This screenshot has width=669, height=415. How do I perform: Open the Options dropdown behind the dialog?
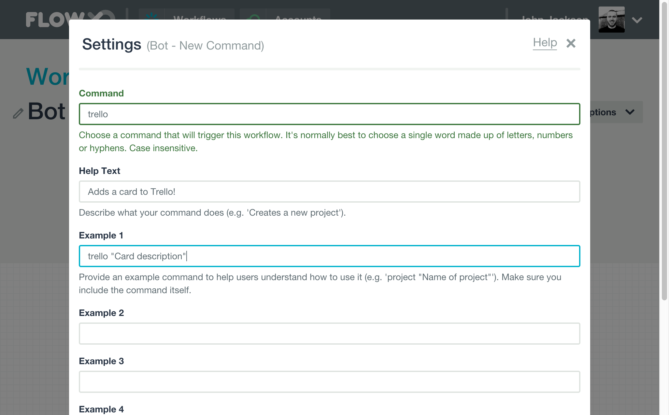pos(616,112)
